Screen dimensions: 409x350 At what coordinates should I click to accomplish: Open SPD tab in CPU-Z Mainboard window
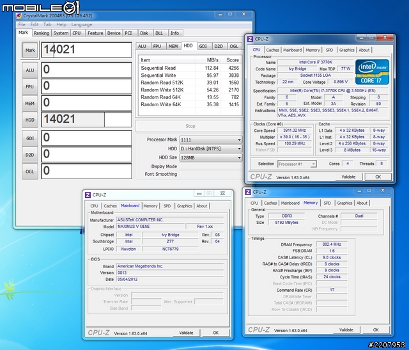(x=167, y=206)
